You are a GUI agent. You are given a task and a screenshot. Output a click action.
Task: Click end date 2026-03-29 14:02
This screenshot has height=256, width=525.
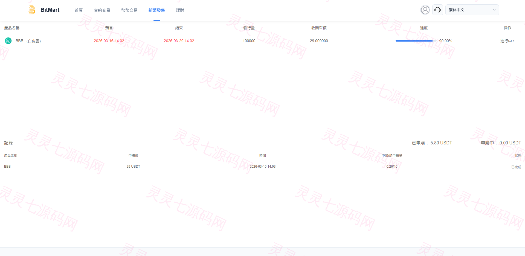(x=179, y=41)
